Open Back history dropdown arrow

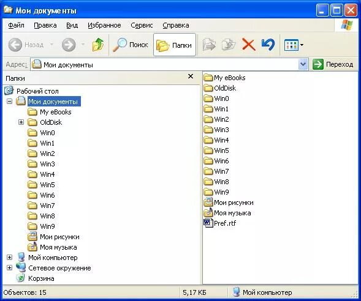tap(52, 44)
